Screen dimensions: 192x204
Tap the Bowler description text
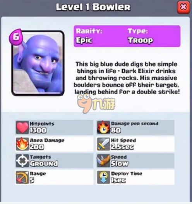tap(127, 78)
